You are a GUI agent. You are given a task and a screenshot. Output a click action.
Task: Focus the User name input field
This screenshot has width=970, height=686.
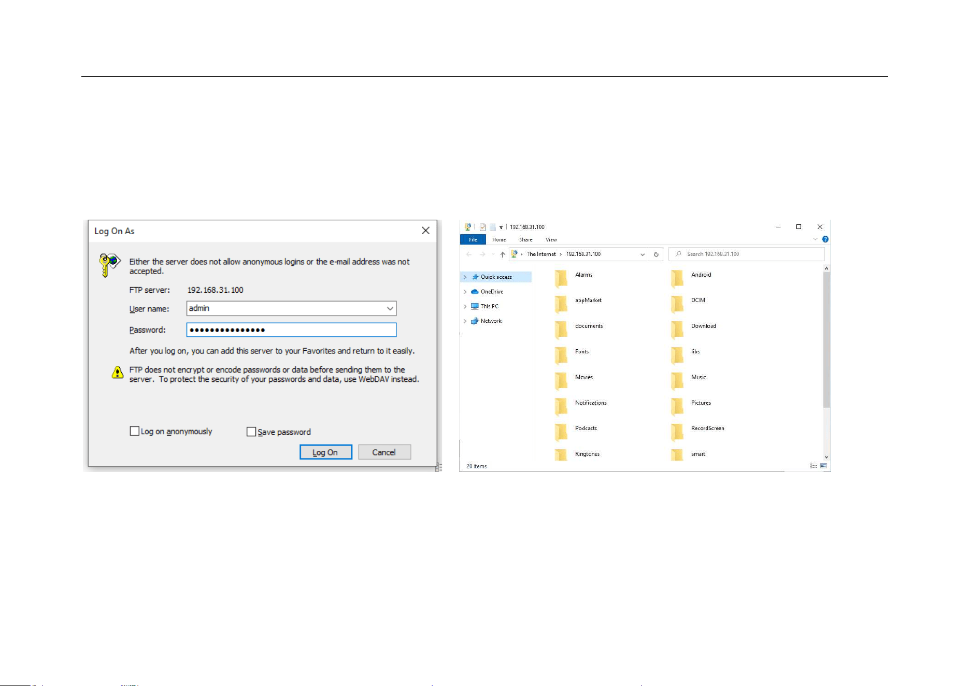pos(291,309)
